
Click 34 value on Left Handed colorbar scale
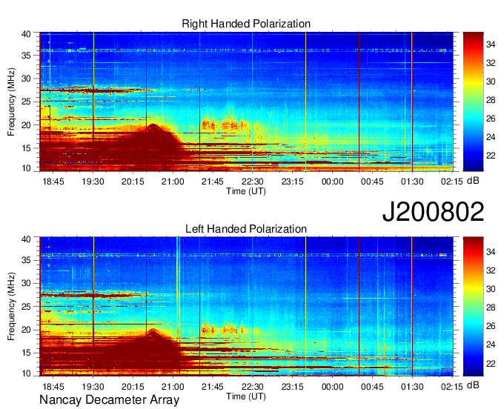pos(491,252)
